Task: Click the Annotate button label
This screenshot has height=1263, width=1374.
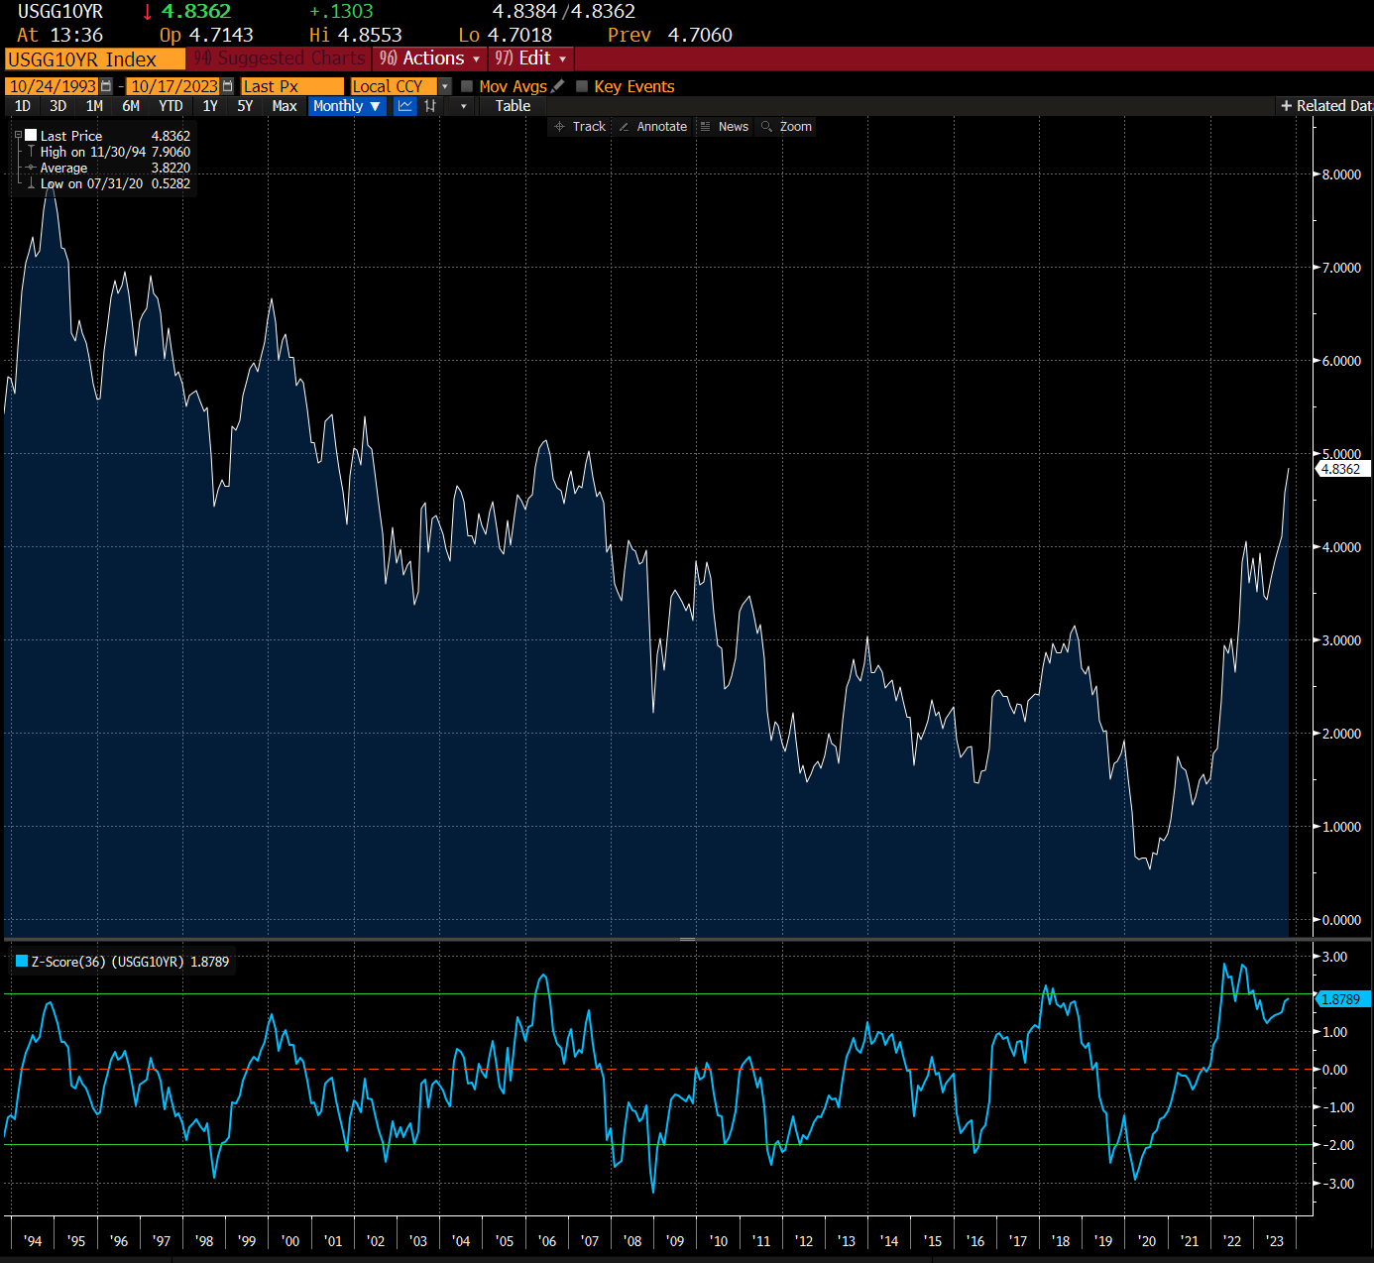Action: pos(662,127)
